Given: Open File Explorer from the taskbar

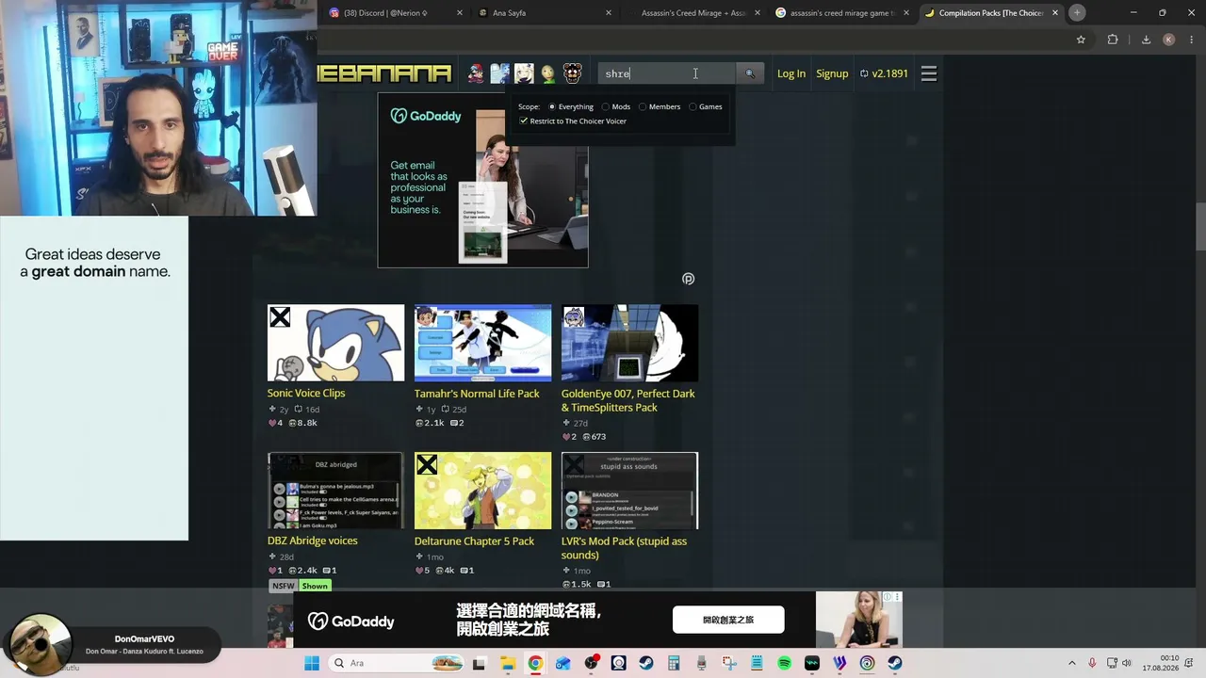Looking at the screenshot, I should pyautogui.click(x=507, y=663).
